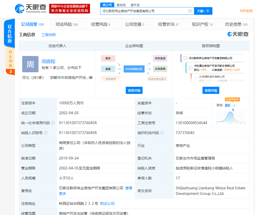Open the 知识产权 tab

pyautogui.click(x=202, y=24)
